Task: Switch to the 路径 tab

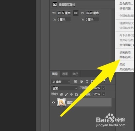Action: (75, 74)
